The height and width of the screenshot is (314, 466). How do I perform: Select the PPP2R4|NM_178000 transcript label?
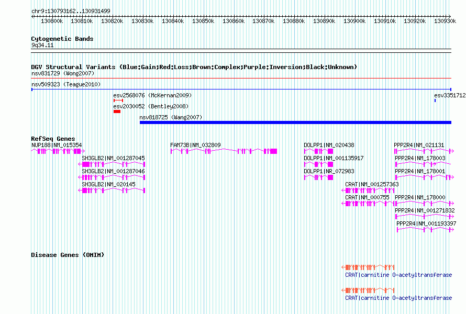(x=420, y=197)
